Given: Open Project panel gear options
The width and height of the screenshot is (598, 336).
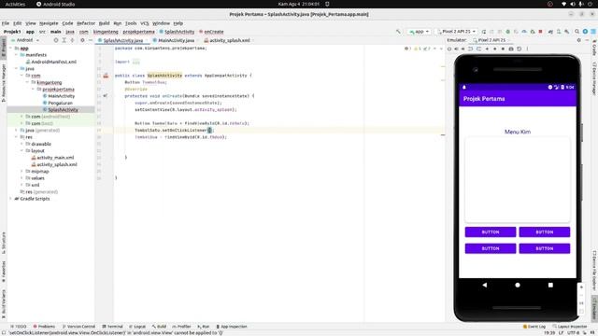Looking at the screenshot, I should click(82, 40).
